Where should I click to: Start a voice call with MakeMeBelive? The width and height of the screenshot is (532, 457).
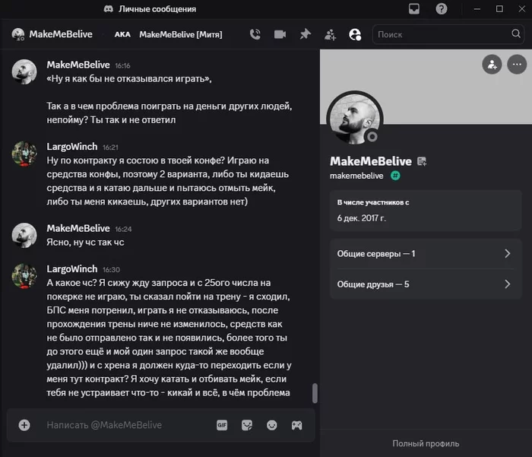255,34
